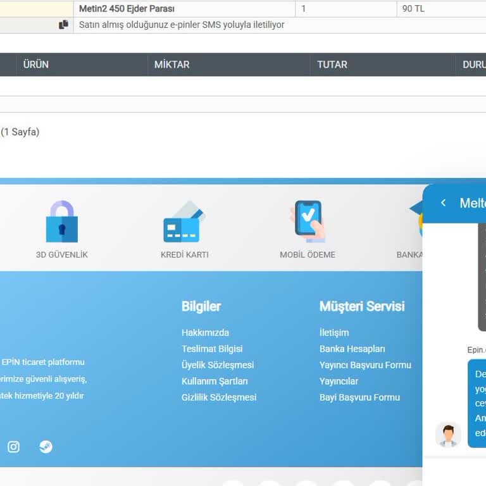The width and height of the screenshot is (486, 486).
Task: Open Bayi Başvuru Formu
Action: click(359, 397)
